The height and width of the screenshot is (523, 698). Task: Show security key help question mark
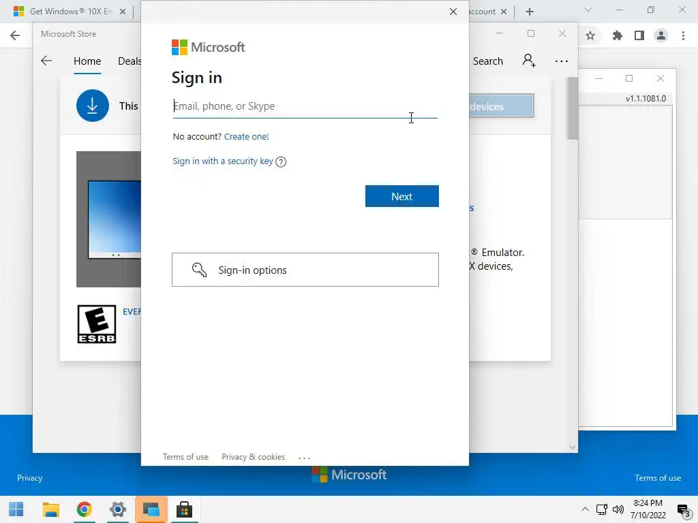click(x=281, y=162)
